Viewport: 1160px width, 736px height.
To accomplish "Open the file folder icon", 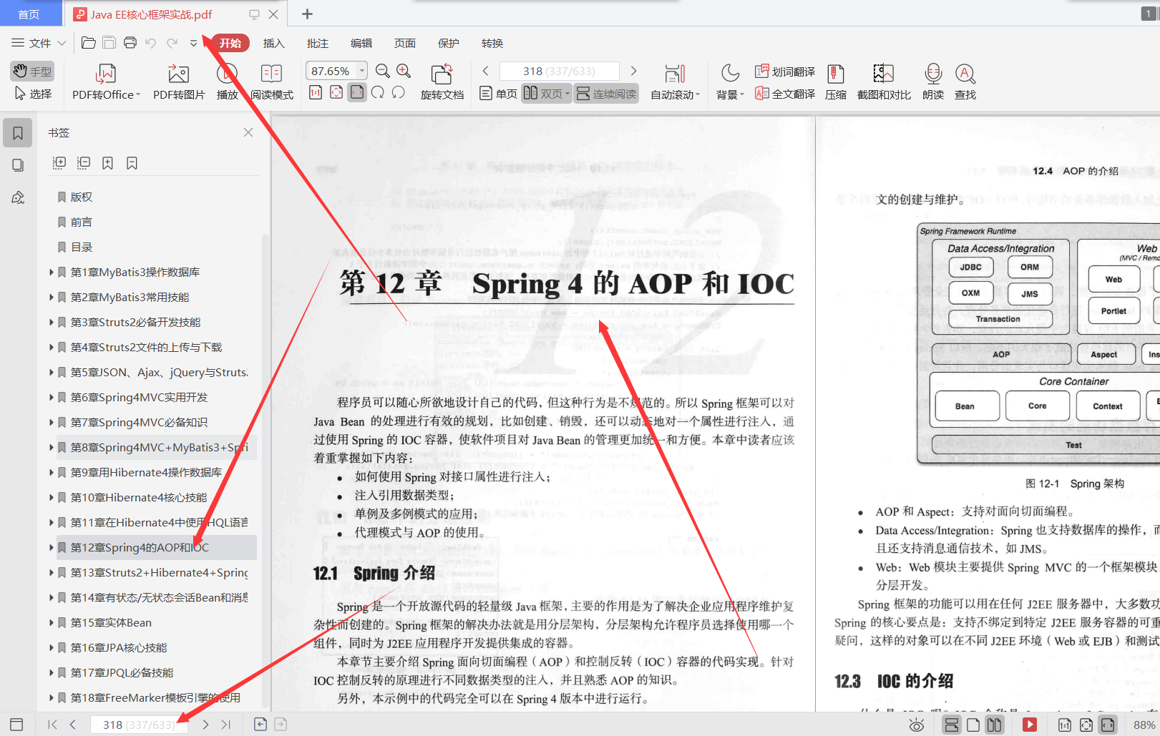I will coord(89,43).
